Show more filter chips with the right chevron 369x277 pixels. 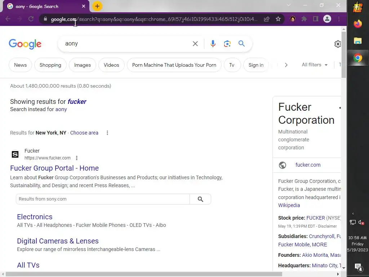[286, 65]
